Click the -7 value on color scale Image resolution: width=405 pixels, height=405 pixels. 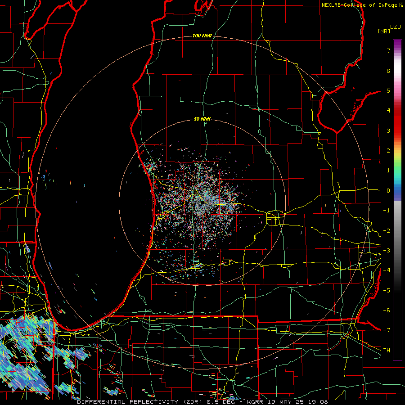[x=387, y=330]
